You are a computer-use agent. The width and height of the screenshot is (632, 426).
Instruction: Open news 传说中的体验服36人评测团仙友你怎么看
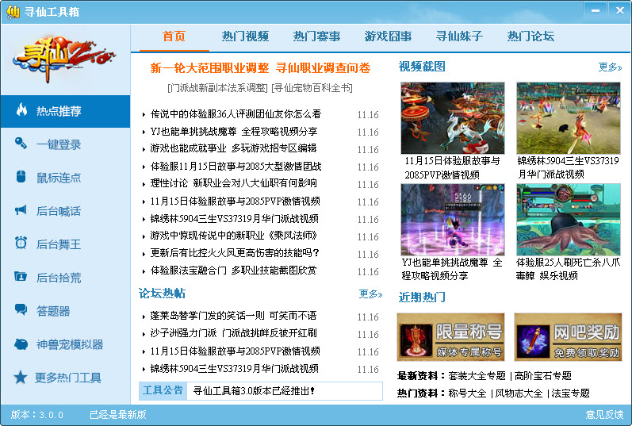pos(236,114)
